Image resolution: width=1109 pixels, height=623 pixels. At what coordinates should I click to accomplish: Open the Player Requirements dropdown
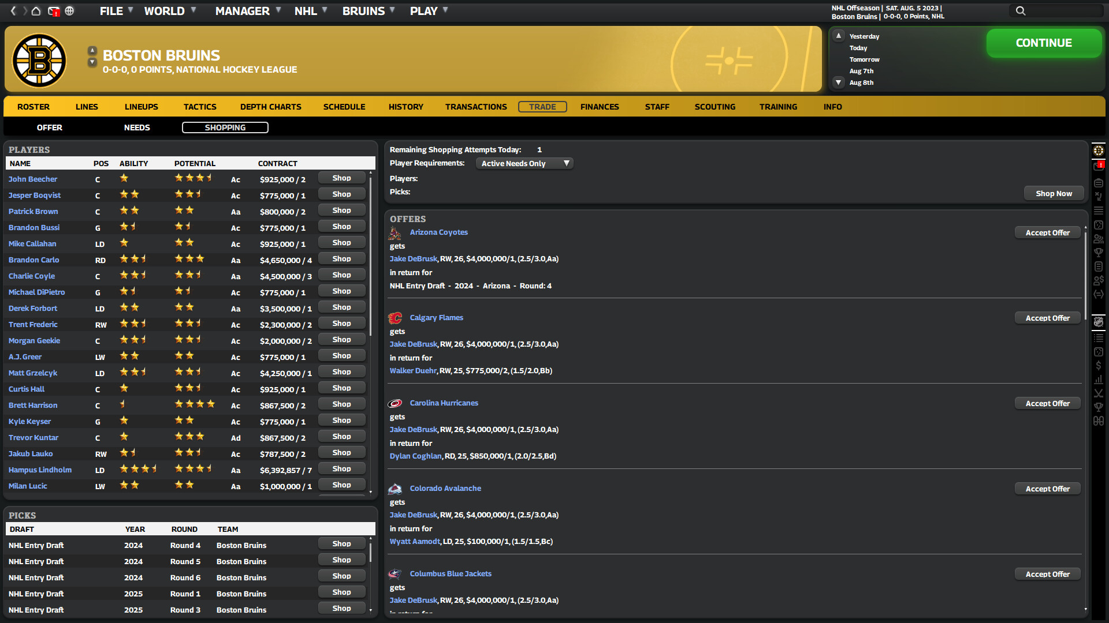pos(523,163)
